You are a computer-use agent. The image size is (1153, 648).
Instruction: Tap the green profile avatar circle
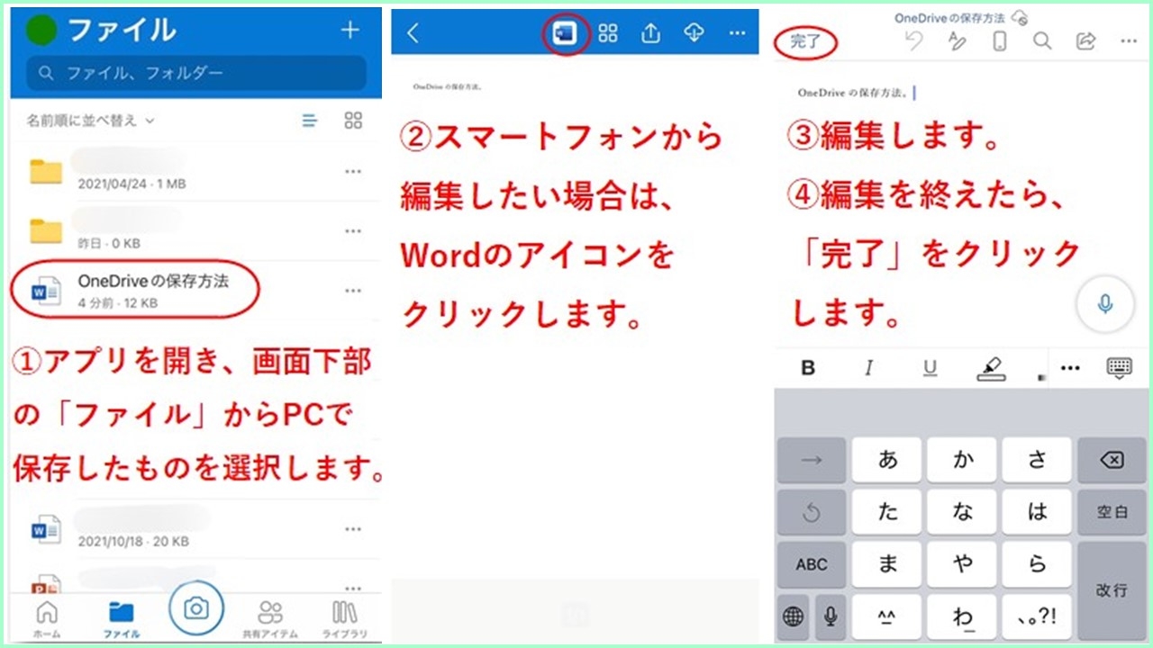(41, 30)
